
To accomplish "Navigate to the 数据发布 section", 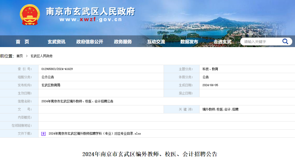I will pos(189,42).
